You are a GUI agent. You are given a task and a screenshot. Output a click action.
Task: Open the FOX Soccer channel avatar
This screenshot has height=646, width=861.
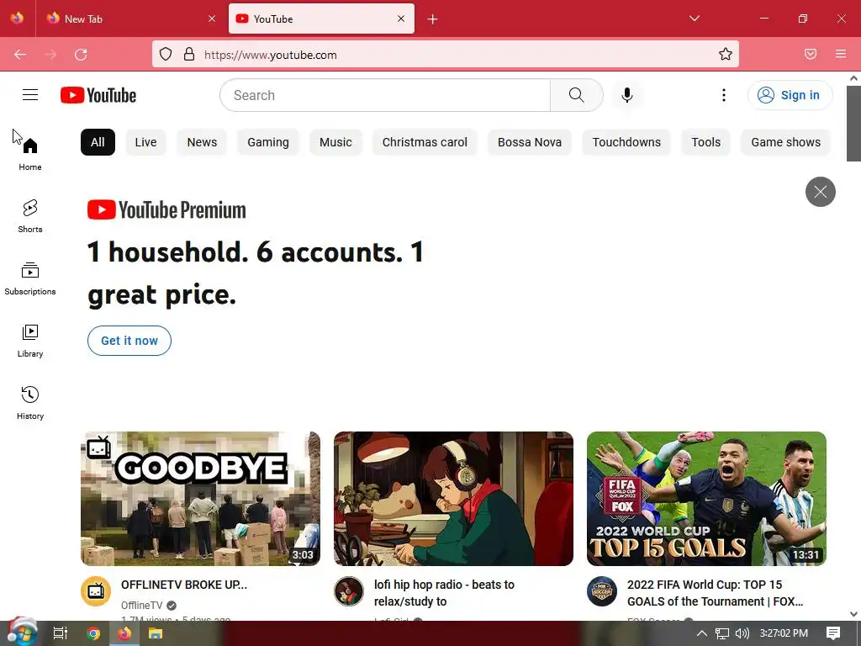point(602,591)
